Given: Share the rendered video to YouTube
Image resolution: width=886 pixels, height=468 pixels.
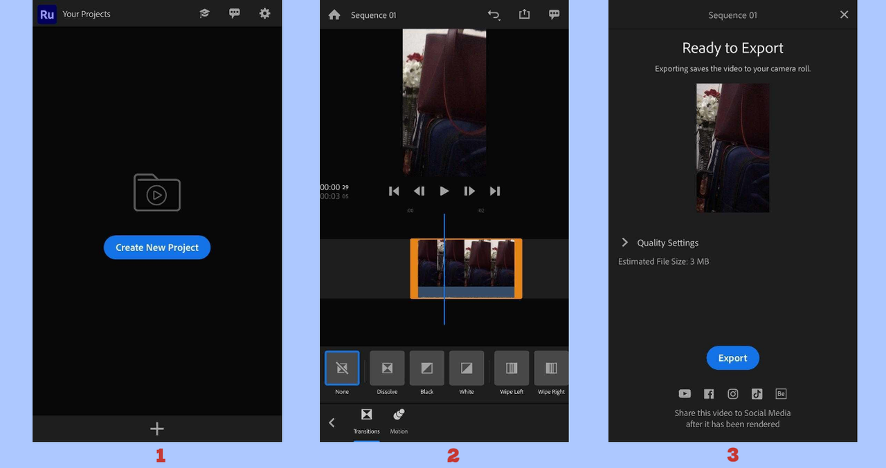Looking at the screenshot, I should (685, 393).
